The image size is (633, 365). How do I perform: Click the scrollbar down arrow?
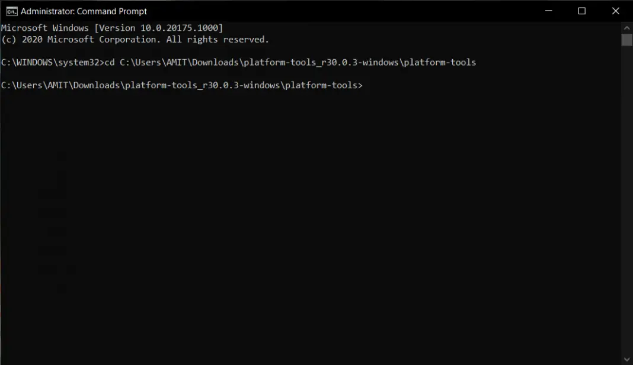(x=627, y=358)
